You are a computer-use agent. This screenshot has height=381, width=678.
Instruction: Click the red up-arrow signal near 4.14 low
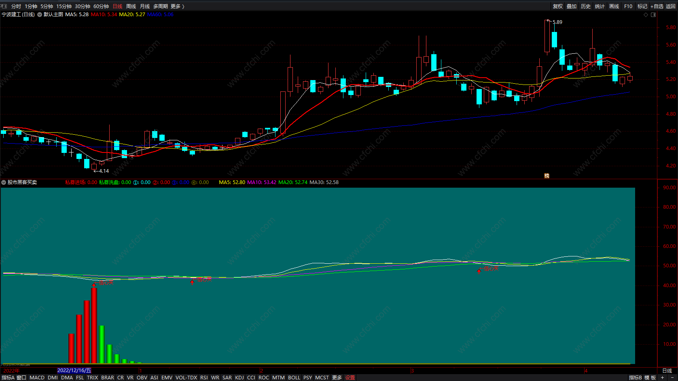pos(94,284)
